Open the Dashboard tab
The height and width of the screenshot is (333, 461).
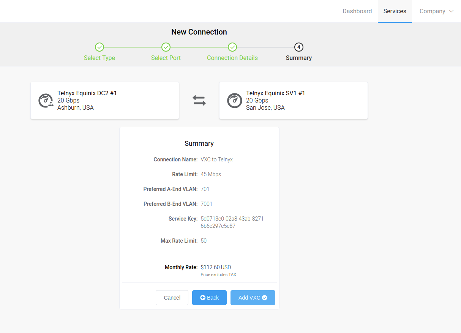point(357,11)
